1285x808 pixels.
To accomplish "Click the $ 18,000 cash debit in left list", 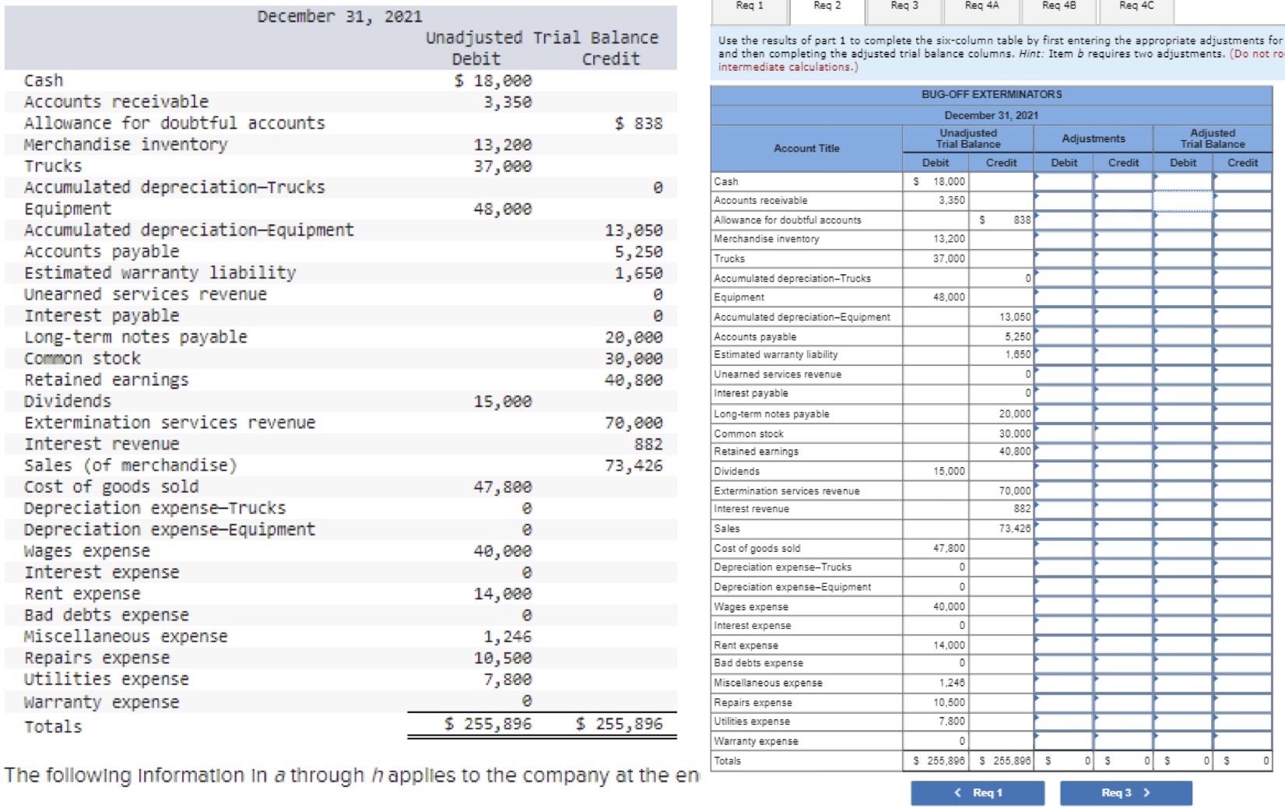I will coord(493,80).
